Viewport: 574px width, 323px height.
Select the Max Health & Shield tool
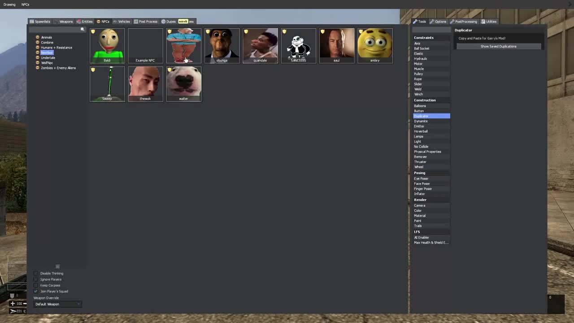tap(431, 243)
